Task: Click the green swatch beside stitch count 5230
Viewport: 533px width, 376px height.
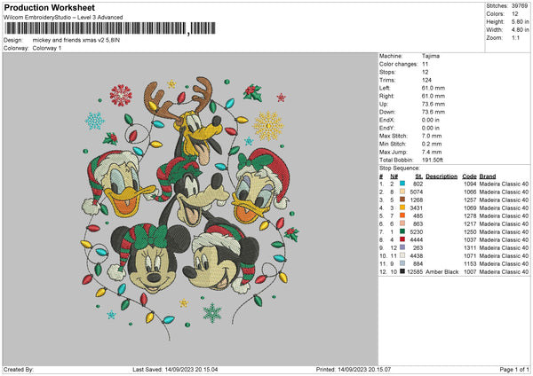Action: click(402, 231)
